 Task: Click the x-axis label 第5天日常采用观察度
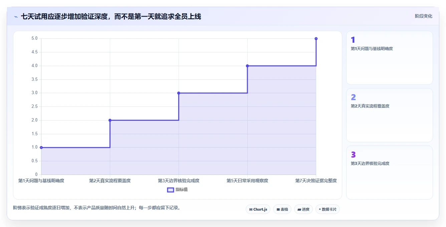click(x=247, y=181)
